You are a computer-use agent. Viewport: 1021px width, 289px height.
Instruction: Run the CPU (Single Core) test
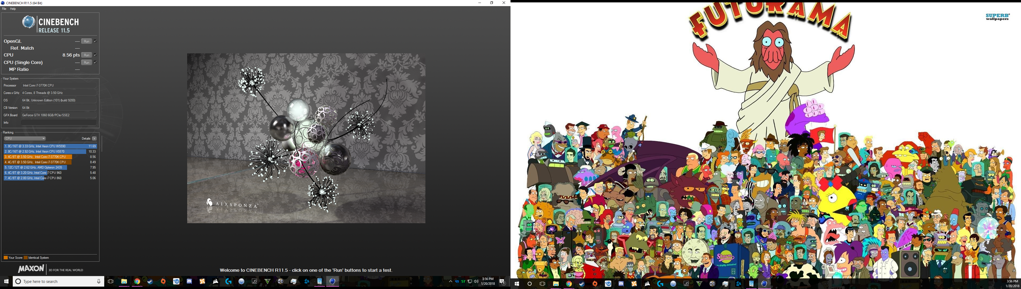[x=86, y=62]
